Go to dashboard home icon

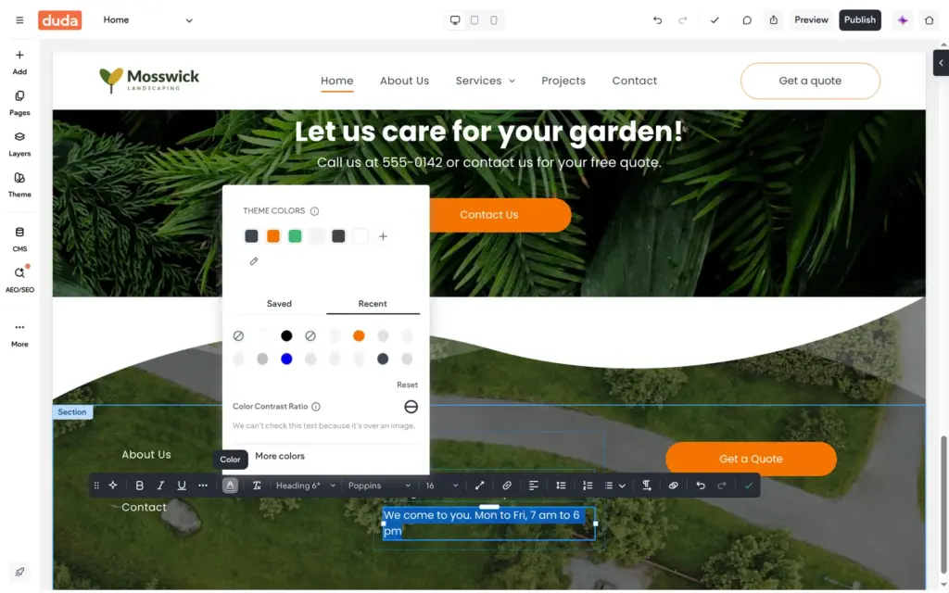click(929, 20)
